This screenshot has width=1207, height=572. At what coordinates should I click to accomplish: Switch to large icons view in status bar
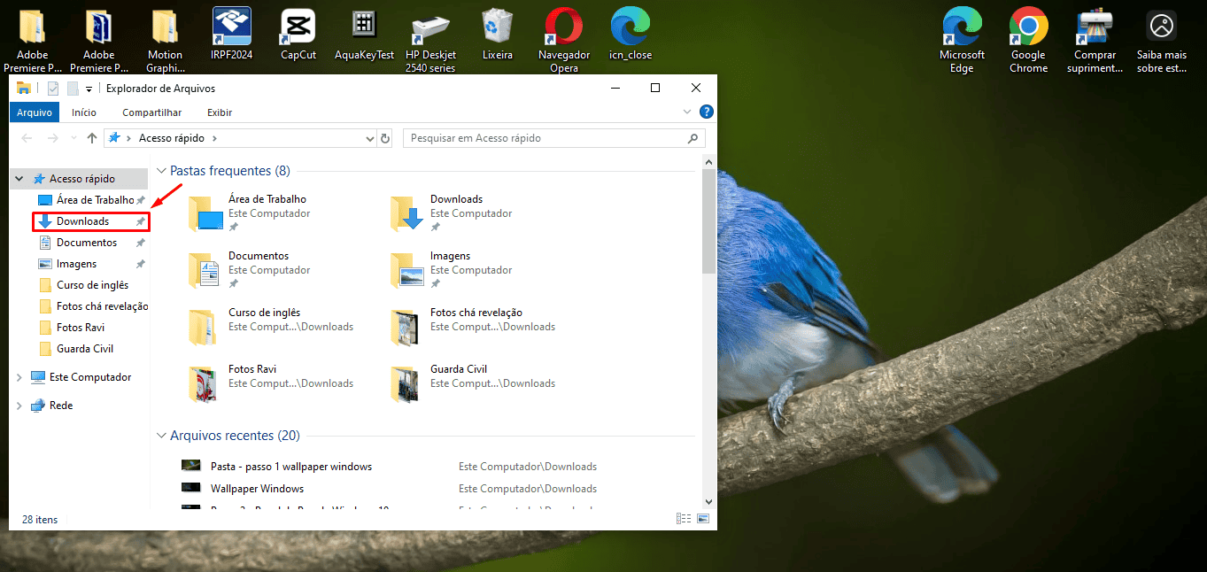pyautogui.click(x=703, y=519)
